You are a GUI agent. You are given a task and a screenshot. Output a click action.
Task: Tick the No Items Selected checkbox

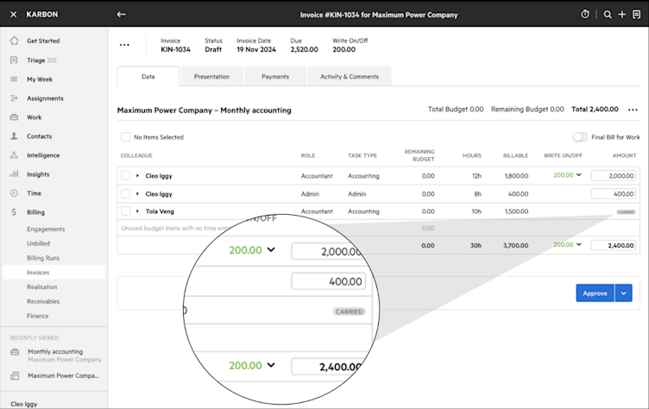pos(125,137)
